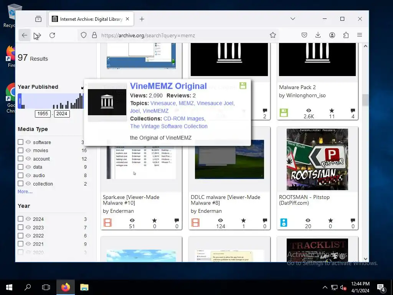Image resolution: width=393 pixels, height=295 pixels.
Task: Check the 2023 year checkbox
Action: tap(21, 227)
